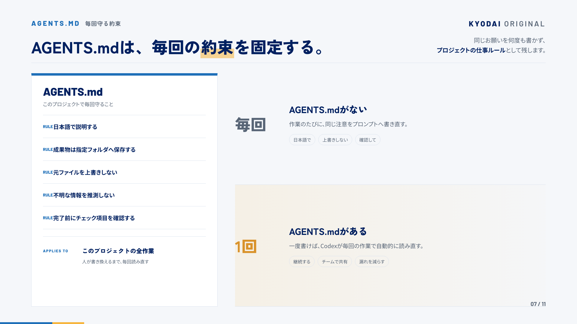Click the page number 07 / 11
The height and width of the screenshot is (324, 577).
pyautogui.click(x=538, y=304)
